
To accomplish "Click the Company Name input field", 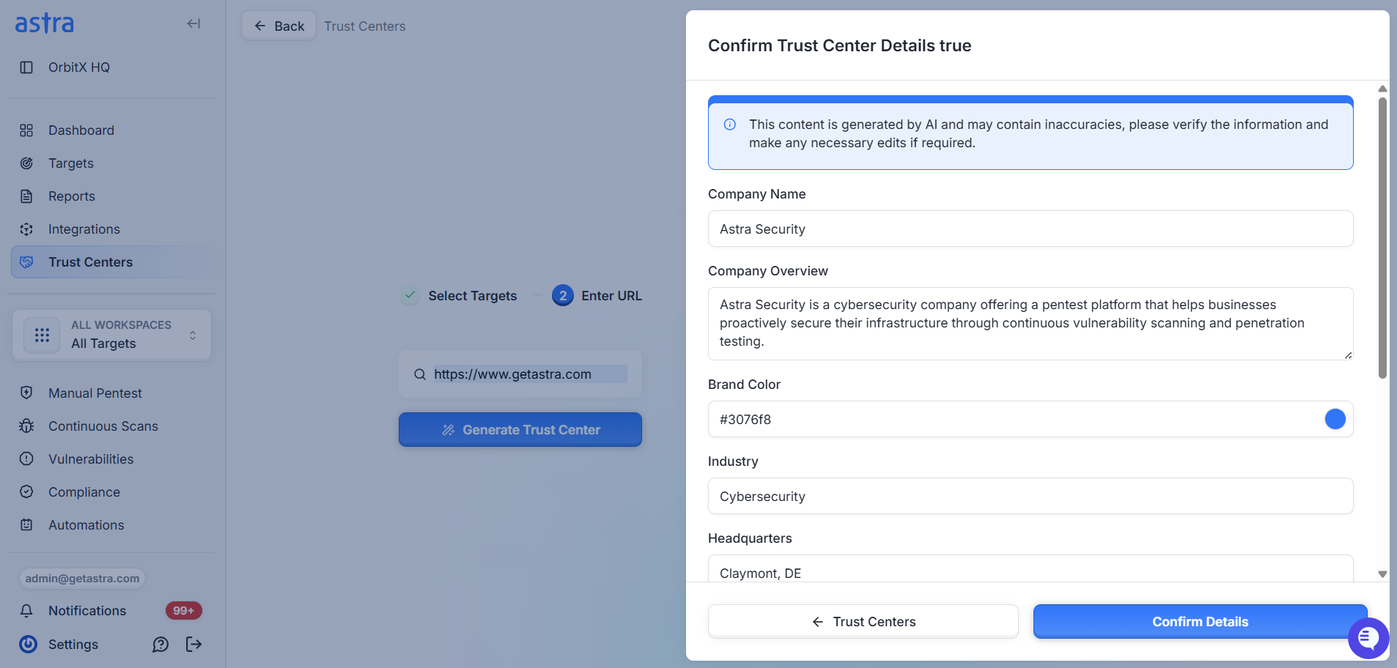I will [x=1031, y=229].
